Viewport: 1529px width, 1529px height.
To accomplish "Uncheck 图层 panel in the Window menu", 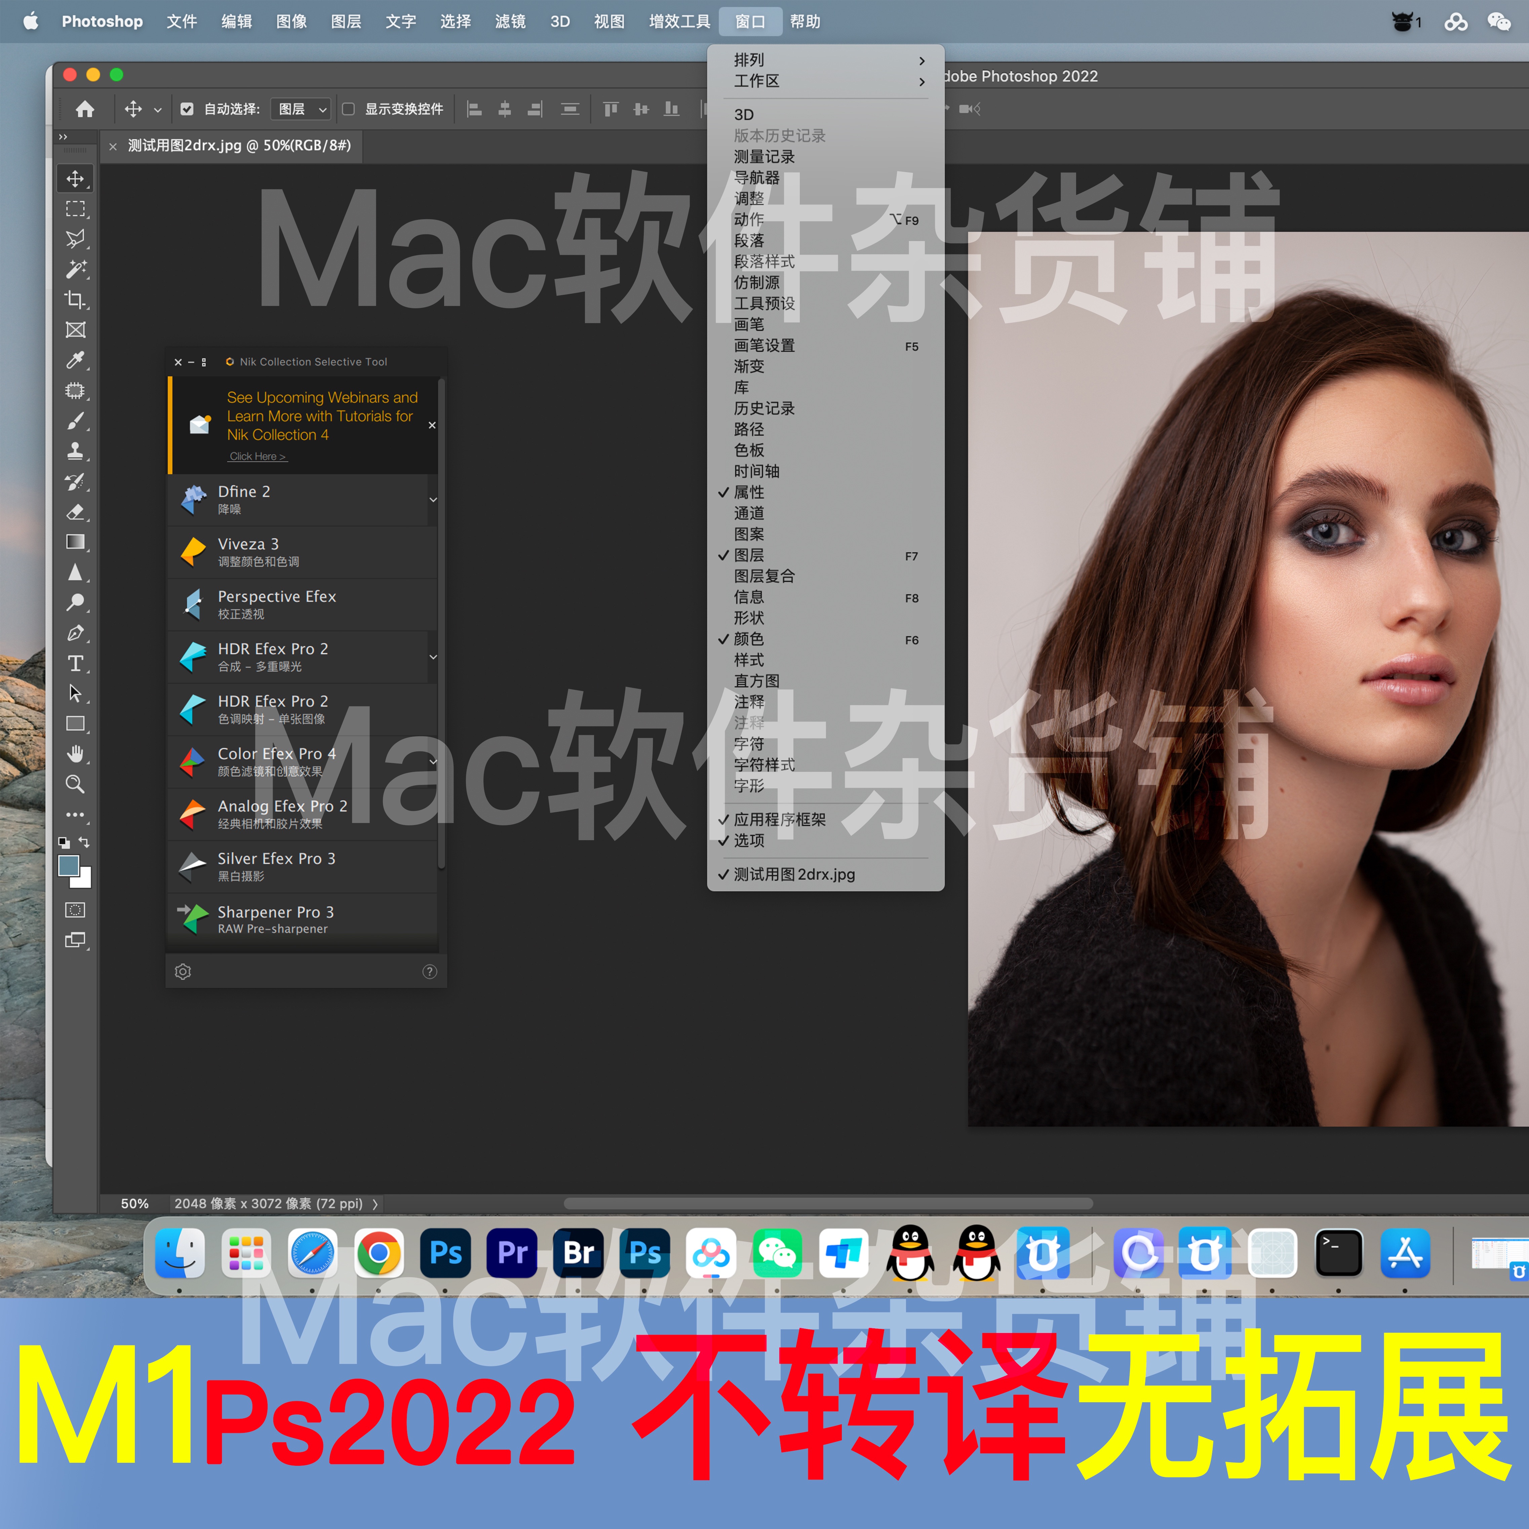I will click(x=825, y=556).
